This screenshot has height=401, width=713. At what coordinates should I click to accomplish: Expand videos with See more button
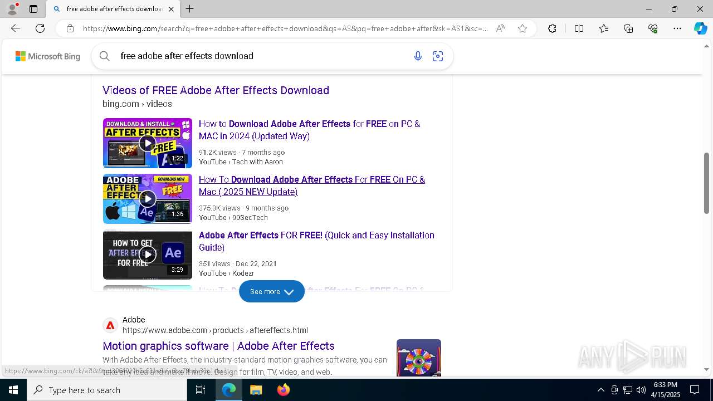(x=272, y=291)
